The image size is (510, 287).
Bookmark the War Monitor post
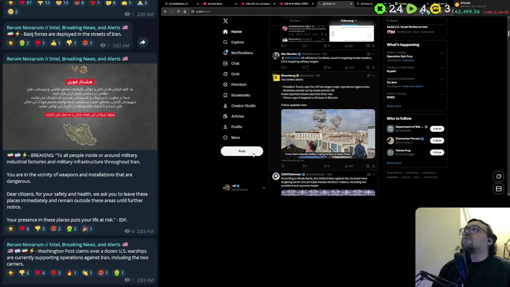pos(368,67)
